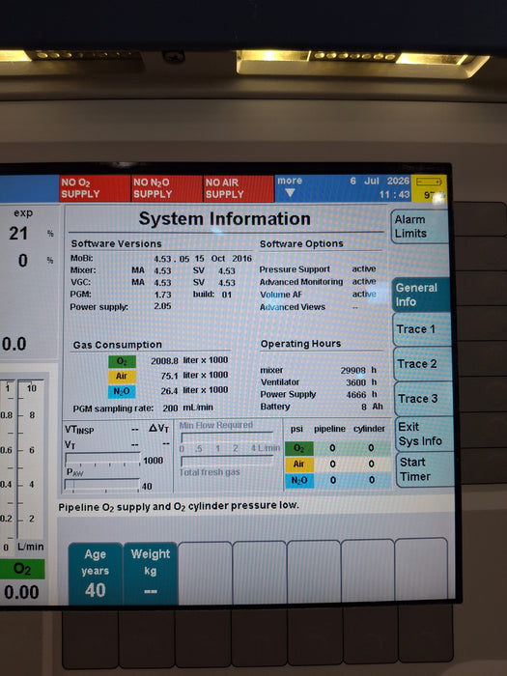Image resolution: width=507 pixels, height=676 pixels.
Task: Tap Advanced Monitoring active option
Action: coord(318,282)
